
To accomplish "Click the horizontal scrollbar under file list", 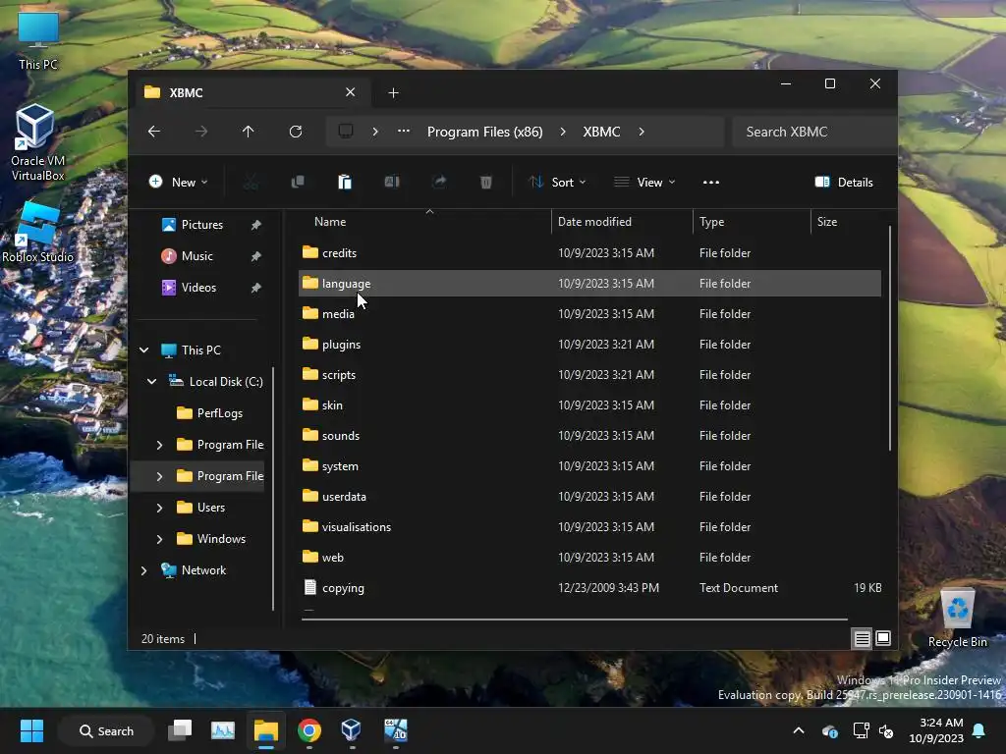I will [x=575, y=619].
